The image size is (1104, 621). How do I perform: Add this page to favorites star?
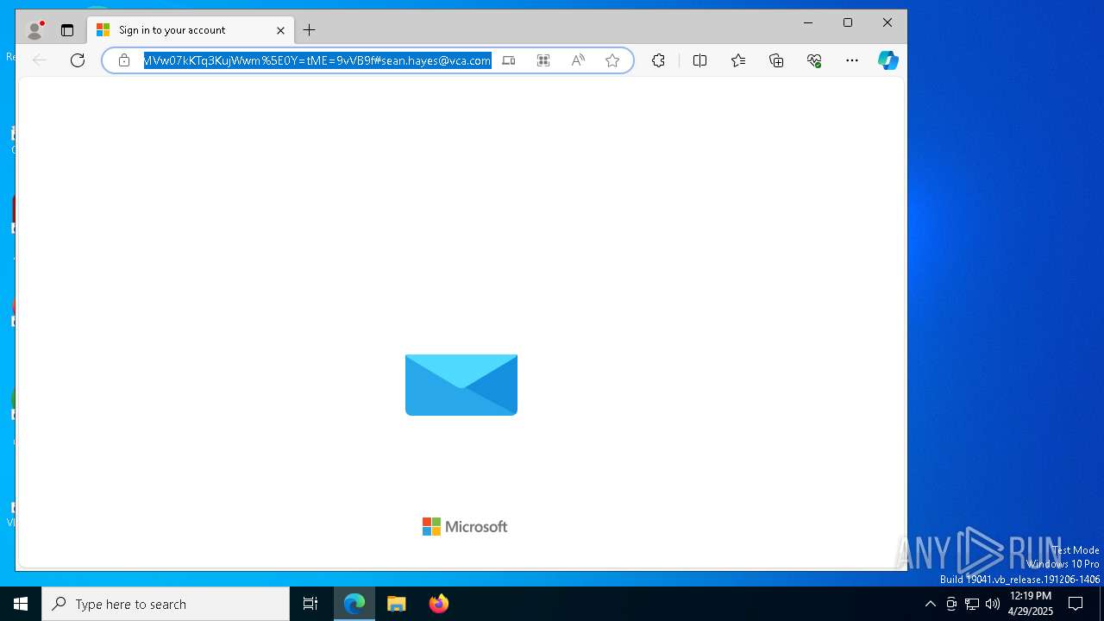(x=612, y=60)
